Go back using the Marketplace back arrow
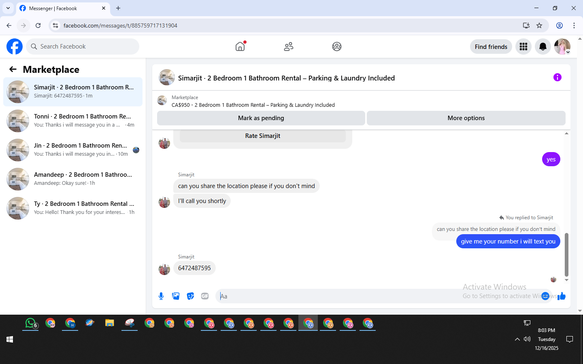 tap(13, 69)
